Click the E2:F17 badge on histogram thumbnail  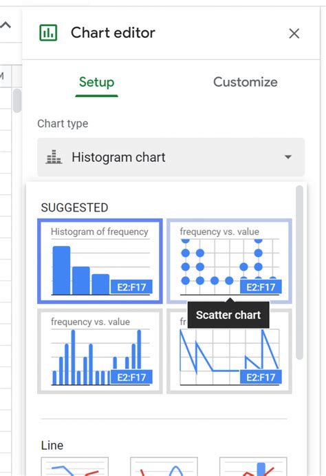tap(131, 287)
